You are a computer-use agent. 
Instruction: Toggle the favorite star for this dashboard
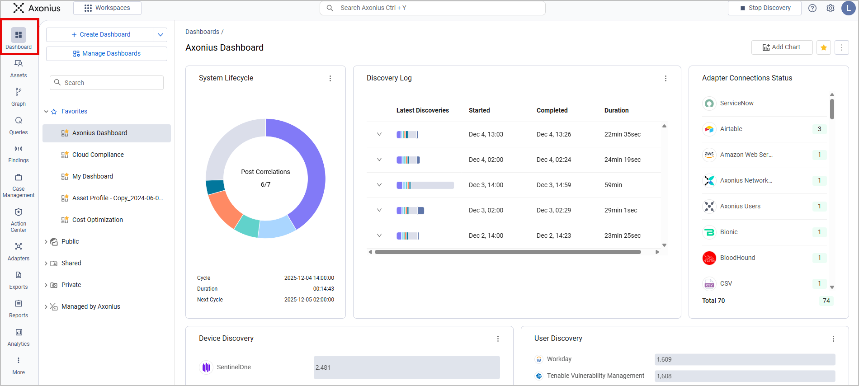(824, 47)
